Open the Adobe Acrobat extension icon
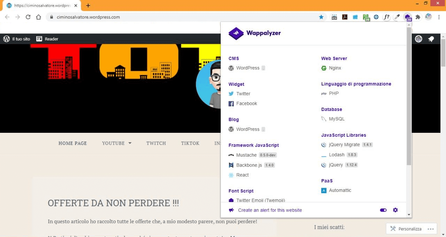446x237 pixels. (x=345, y=17)
